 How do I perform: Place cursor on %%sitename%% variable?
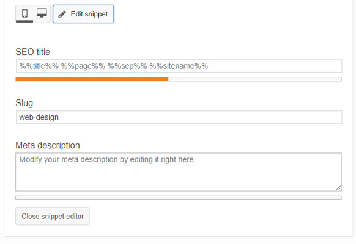point(179,66)
